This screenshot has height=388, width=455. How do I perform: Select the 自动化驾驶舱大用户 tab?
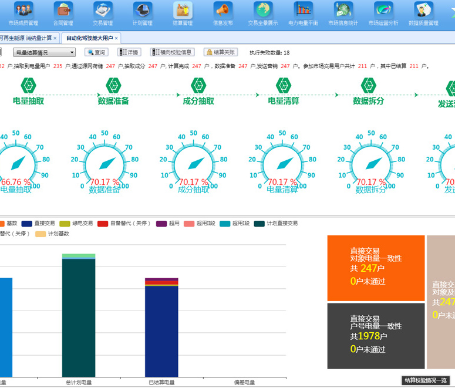click(x=89, y=38)
